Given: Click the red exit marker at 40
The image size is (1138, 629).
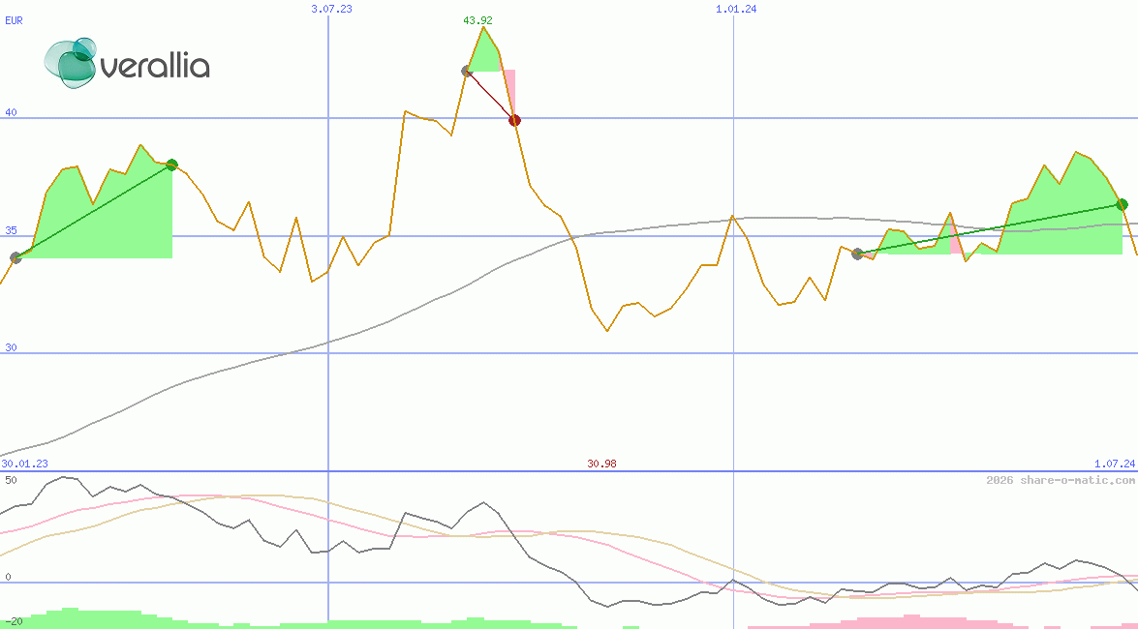Looking at the screenshot, I should (515, 120).
